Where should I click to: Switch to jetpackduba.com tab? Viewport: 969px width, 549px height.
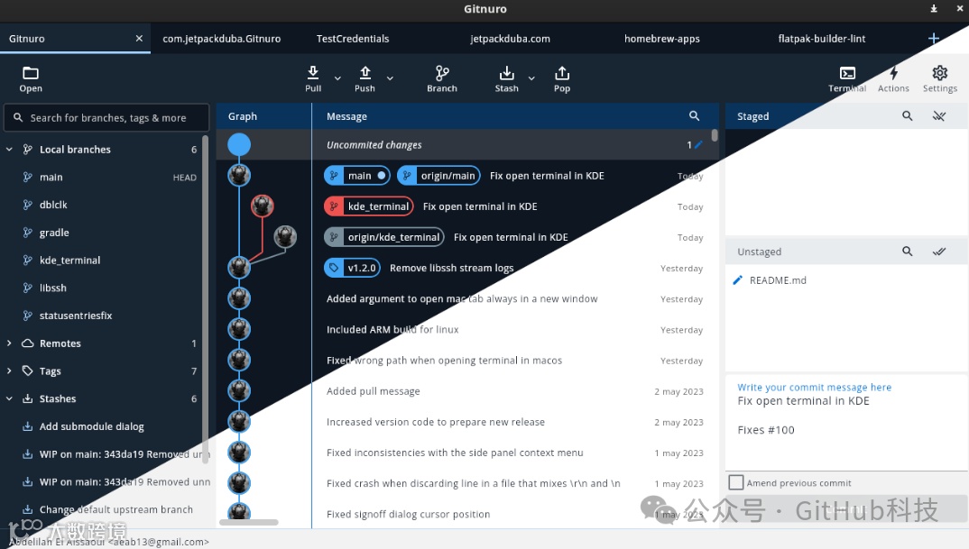[510, 38]
